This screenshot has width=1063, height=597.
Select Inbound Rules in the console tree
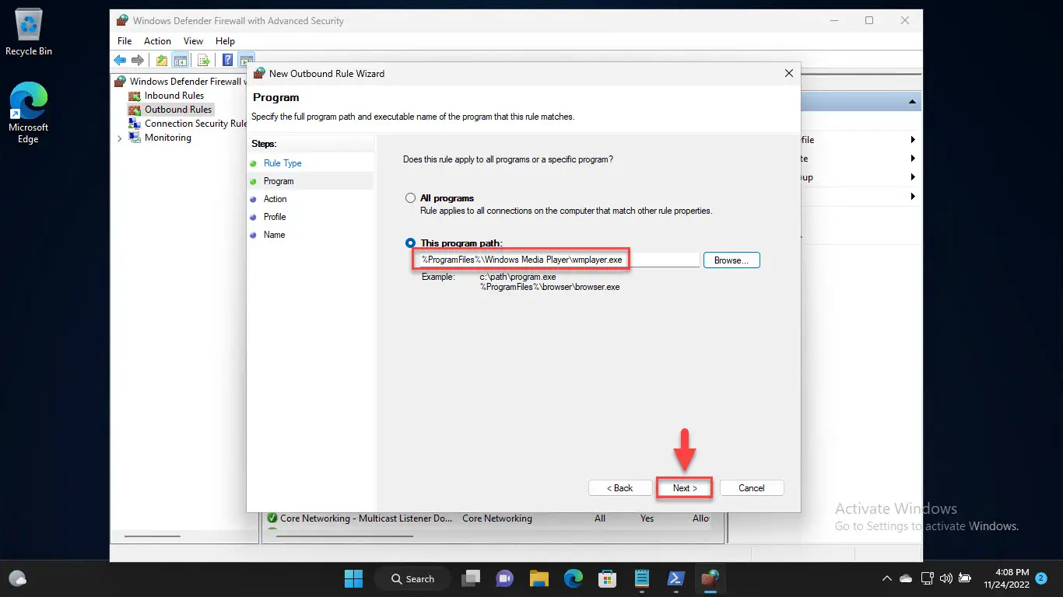pyautogui.click(x=174, y=96)
